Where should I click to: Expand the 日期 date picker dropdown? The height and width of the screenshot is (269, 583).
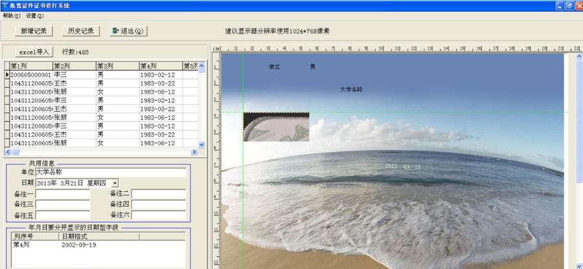115,184
